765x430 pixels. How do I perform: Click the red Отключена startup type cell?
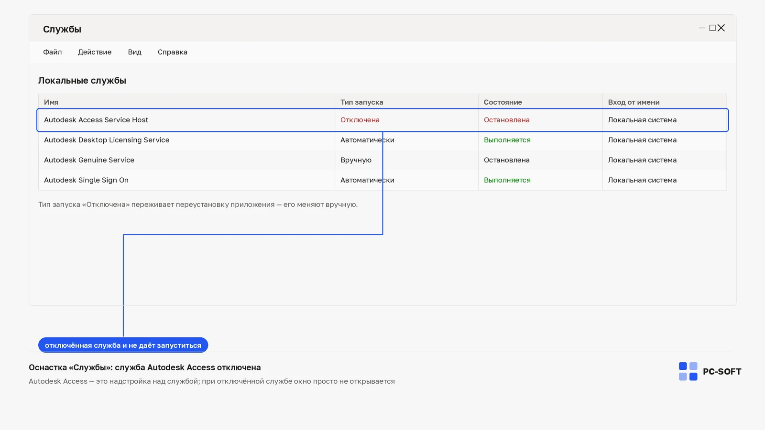[360, 120]
